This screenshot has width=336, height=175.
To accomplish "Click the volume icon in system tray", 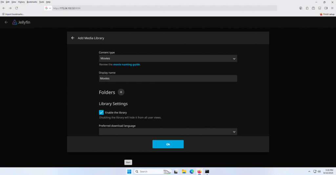I will coord(319,172).
